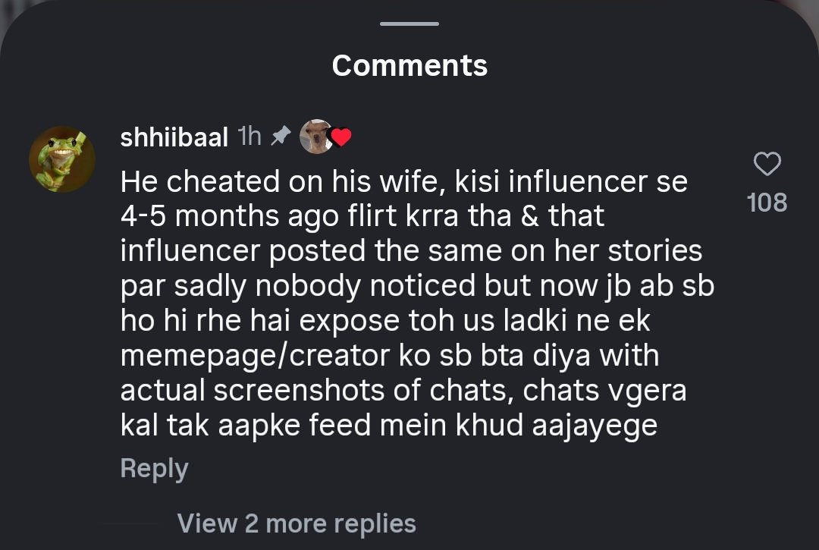
Task: Open shhiibaal's frog profile picture
Action: pyautogui.click(x=62, y=159)
